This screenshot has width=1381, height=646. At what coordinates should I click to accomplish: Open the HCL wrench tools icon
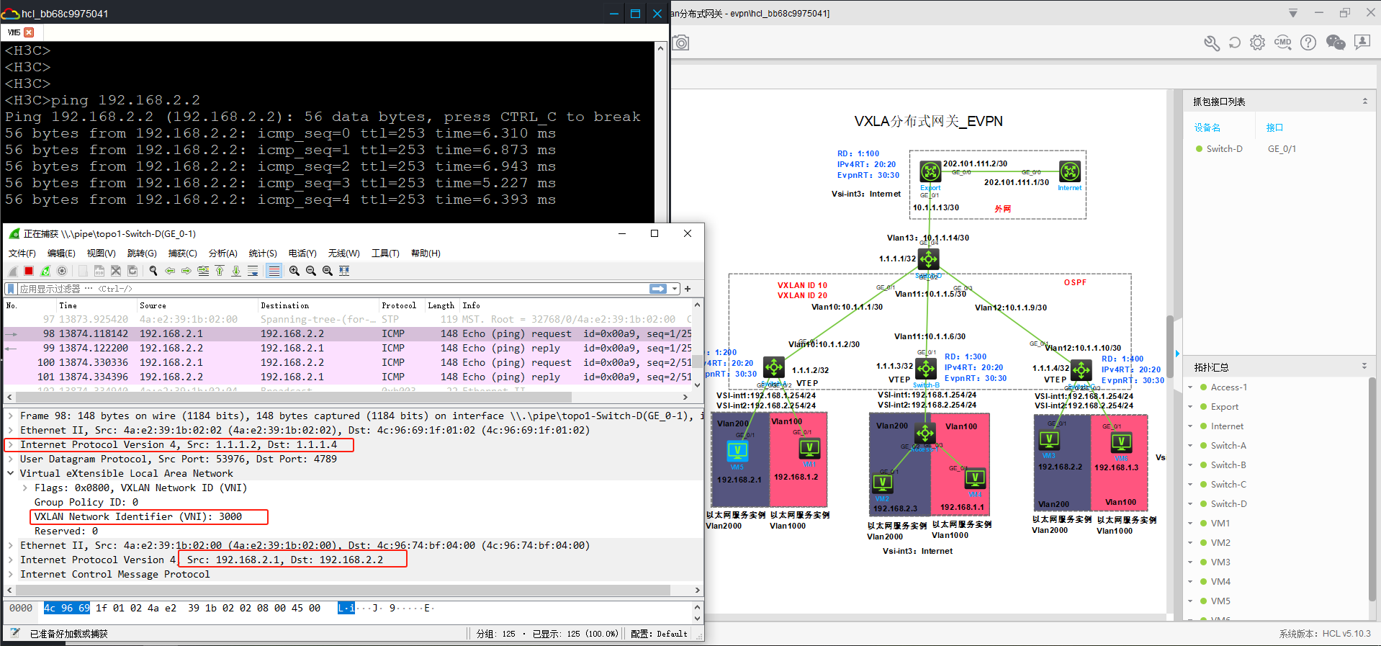coord(1212,42)
